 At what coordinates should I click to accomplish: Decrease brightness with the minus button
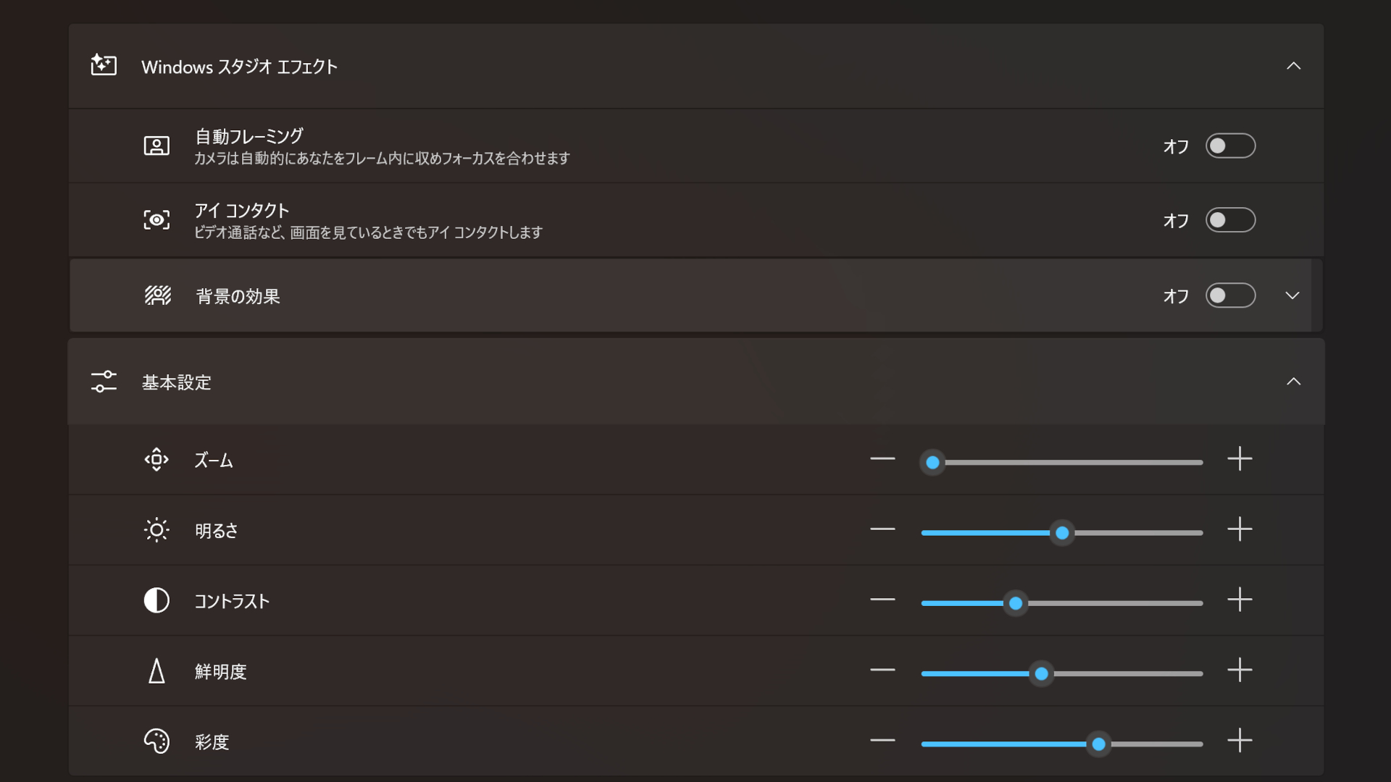[882, 529]
